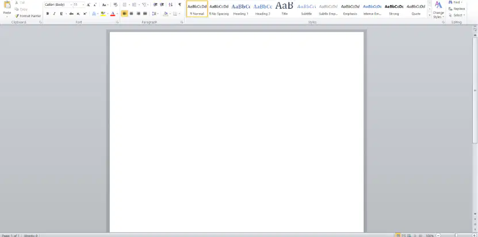The height and width of the screenshot is (237, 478).
Task: Toggle Show/Hide paragraph marks
Action: pos(179,5)
